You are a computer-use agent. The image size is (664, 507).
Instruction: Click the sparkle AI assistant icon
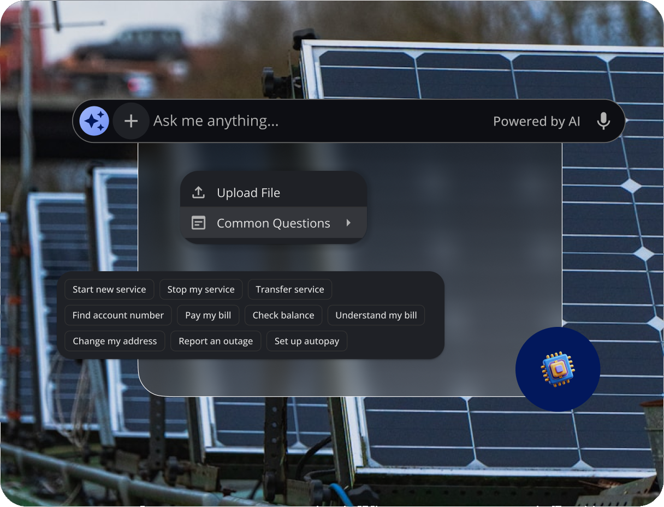94,121
